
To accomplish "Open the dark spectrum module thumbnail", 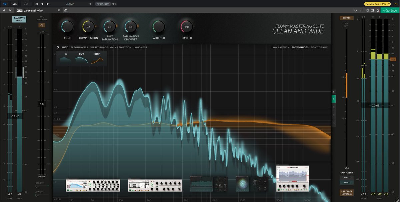I will [209, 184].
